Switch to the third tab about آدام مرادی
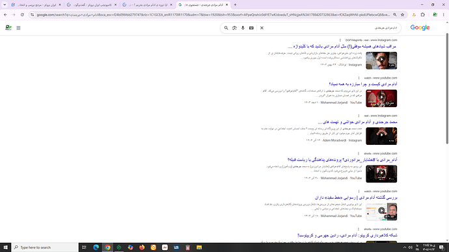 (x=147, y=5)
